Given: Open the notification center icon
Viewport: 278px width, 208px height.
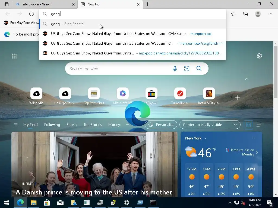Looking at the screenshot, I should pos(270,203).
